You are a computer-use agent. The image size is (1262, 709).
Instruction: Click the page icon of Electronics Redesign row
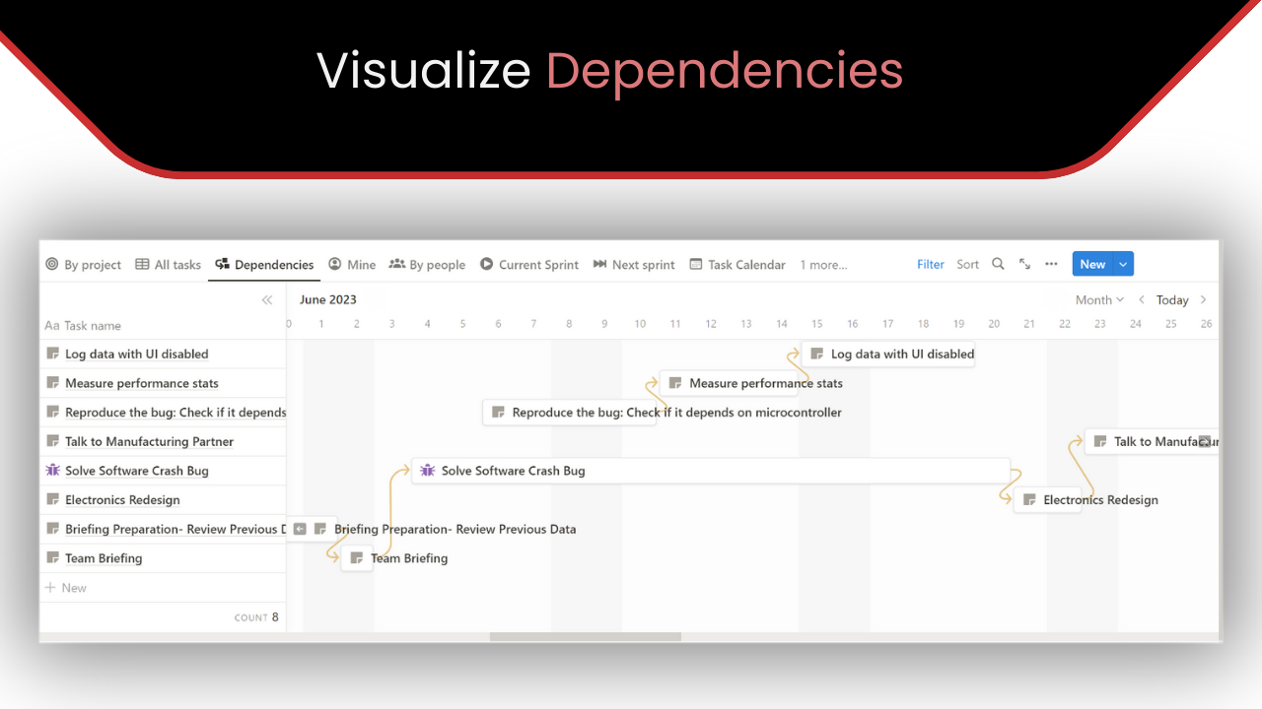pyautogui.click(x=53, y=500)
